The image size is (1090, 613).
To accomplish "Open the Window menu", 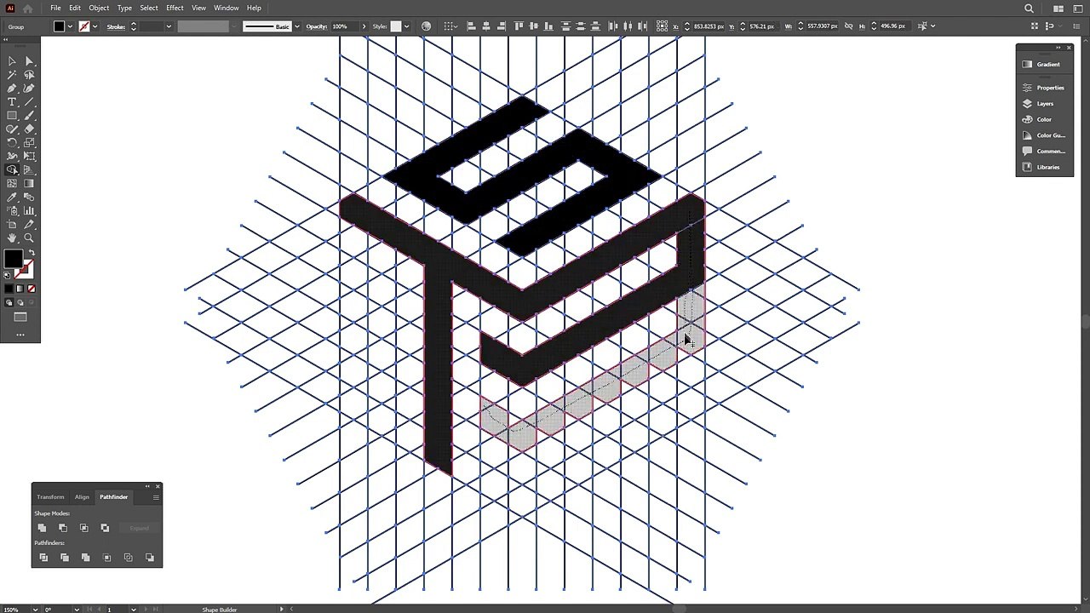I will click(227, 8).
